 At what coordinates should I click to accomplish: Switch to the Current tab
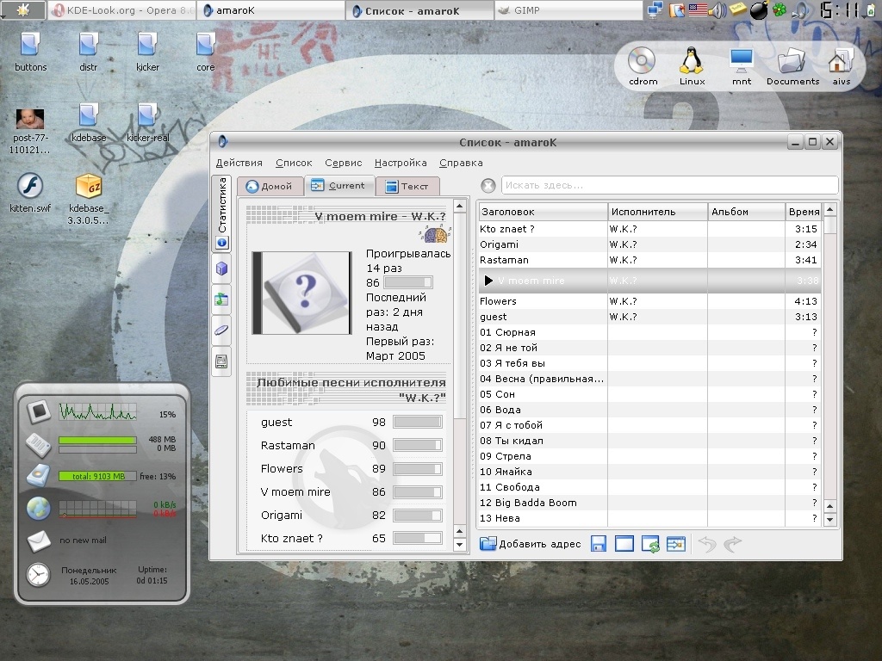339,186
